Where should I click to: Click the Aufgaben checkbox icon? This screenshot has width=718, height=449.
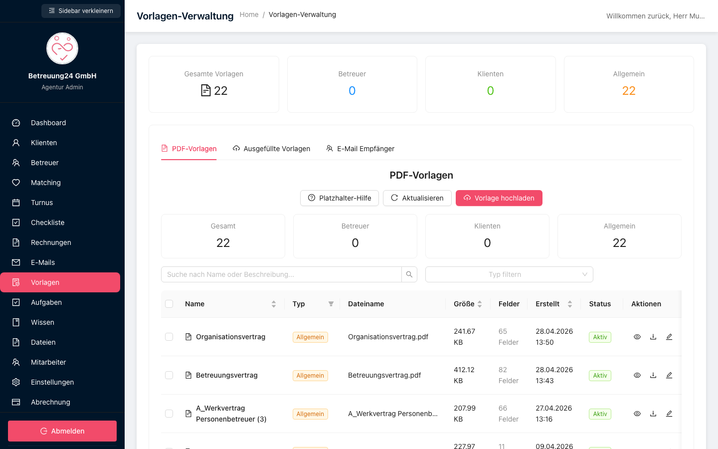16,302
